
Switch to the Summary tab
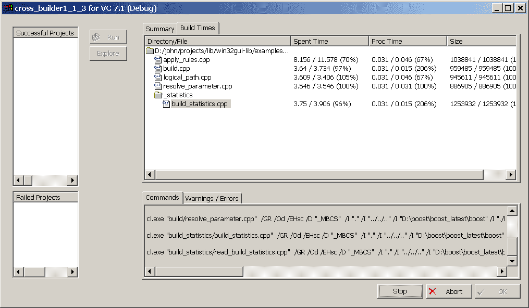[159, 29]
